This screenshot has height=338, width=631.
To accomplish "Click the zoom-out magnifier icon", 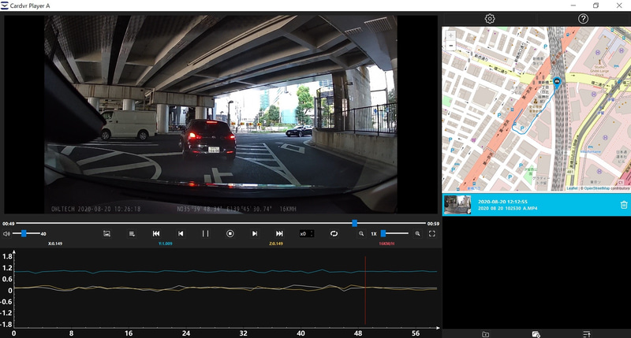I will tap(361, 233).
